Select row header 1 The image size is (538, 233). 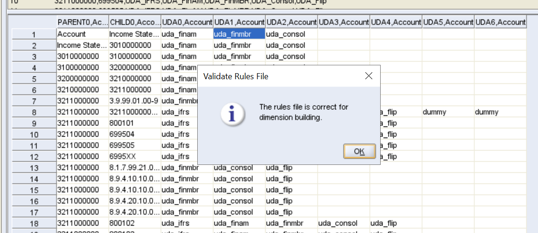coord(34,34)
